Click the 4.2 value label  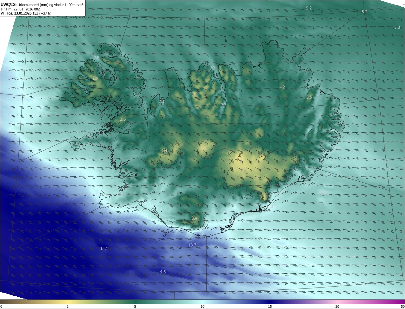282,87
